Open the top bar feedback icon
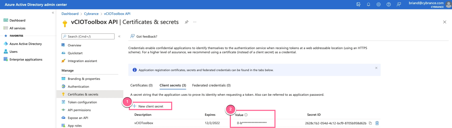This screenshot has height=128, width=452. pyautogui.click(x=399, y=5)
